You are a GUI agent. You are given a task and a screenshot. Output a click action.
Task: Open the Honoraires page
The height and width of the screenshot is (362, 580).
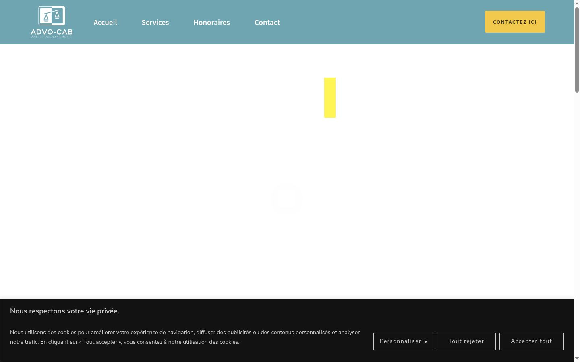[x=211, y=22]
